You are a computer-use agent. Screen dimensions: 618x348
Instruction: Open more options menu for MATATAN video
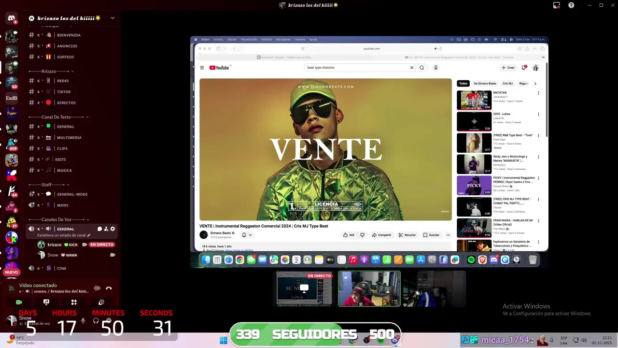click(538, 93)
